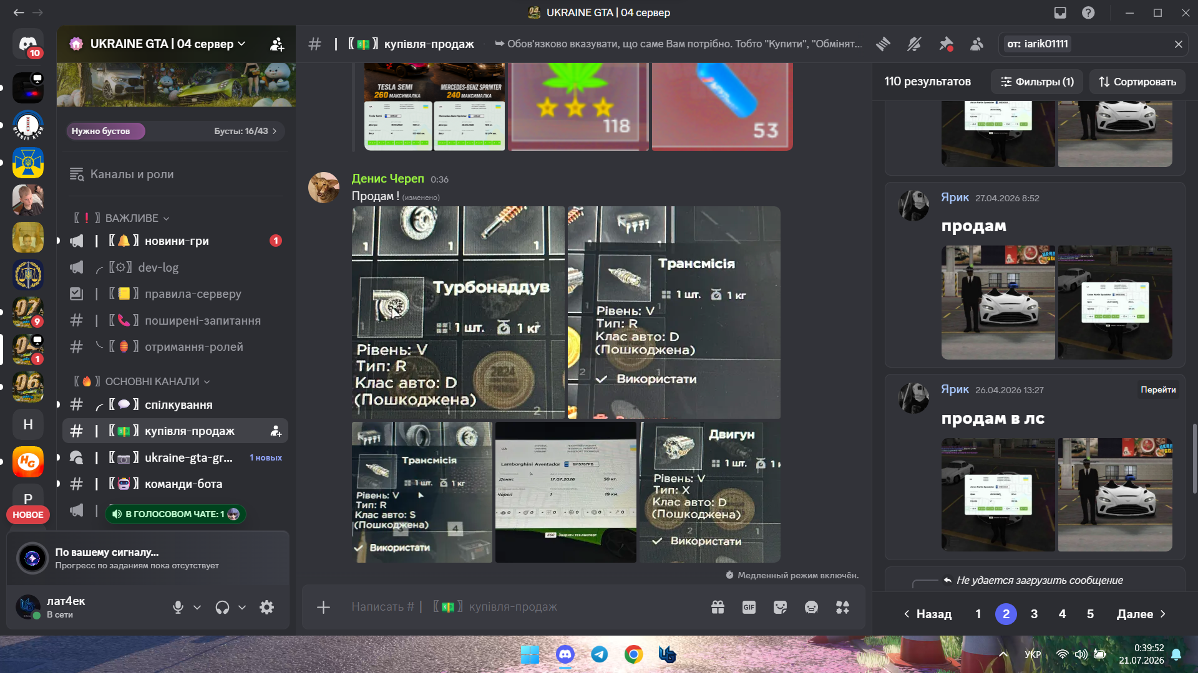Open User Settings gear icon
This screenshot has width=1198, height=673.
click(267, 608)
